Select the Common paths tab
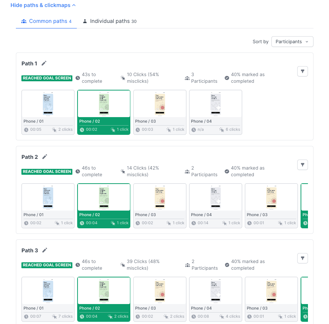Screen dimensions: 329x324 (x=46, y=21)
